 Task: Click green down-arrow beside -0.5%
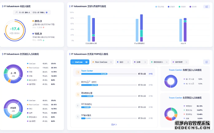tap(43, 40)
